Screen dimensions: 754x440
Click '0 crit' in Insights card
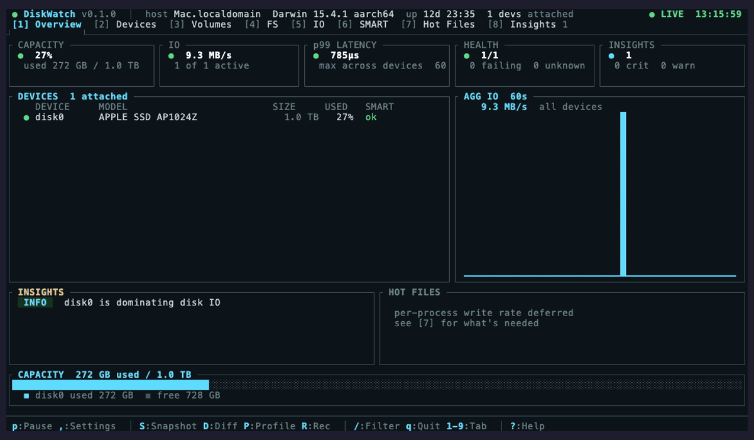[632, 65]
